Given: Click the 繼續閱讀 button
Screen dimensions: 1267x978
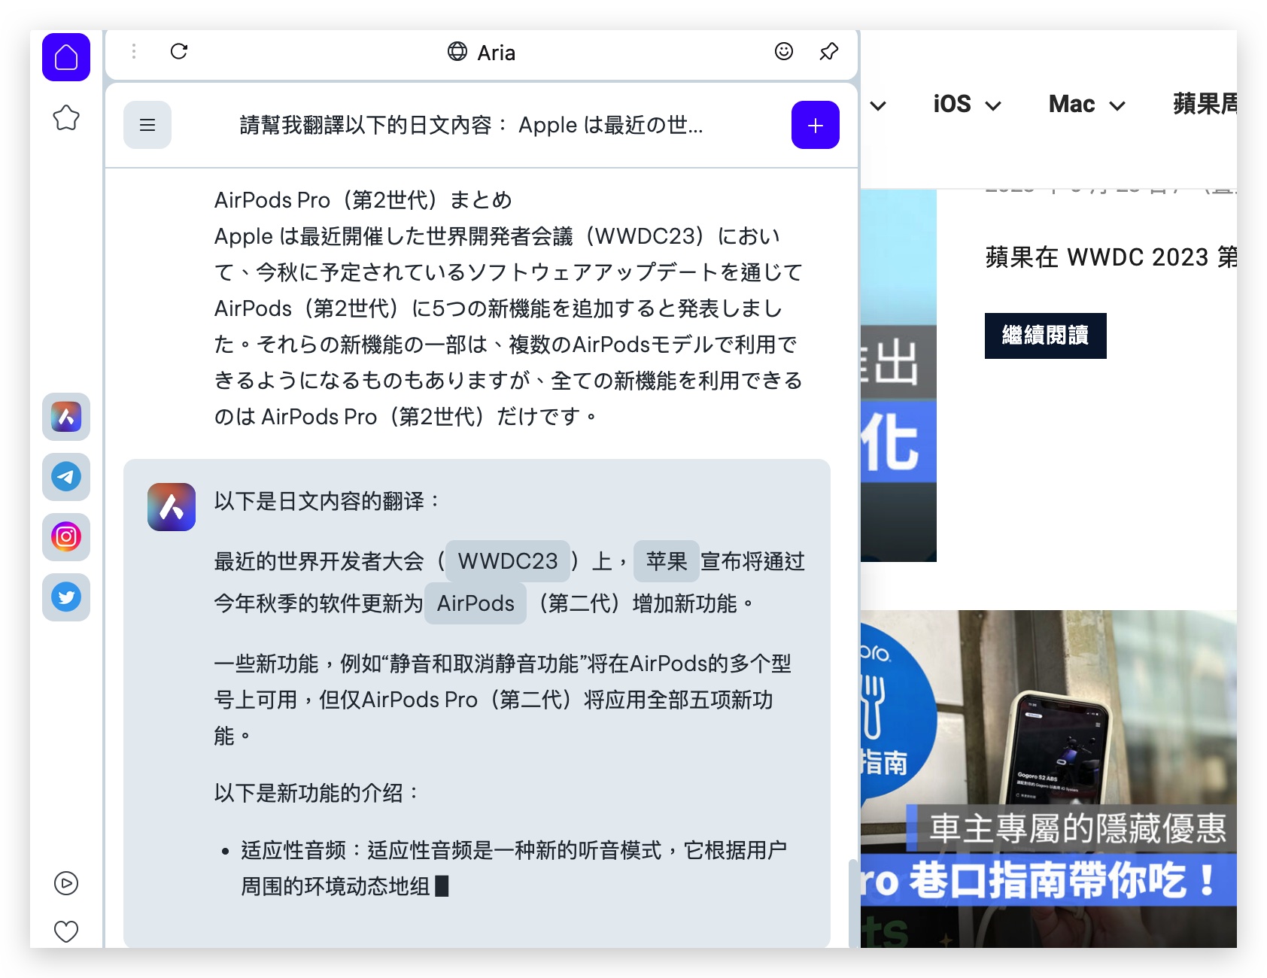Looking at the screenshot, I should pyautogui.click(x=1046, y=336).
